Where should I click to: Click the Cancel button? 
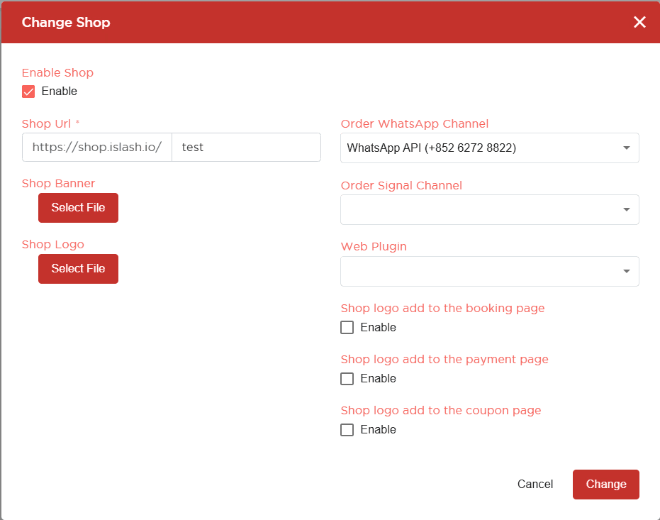pos(535,485)
